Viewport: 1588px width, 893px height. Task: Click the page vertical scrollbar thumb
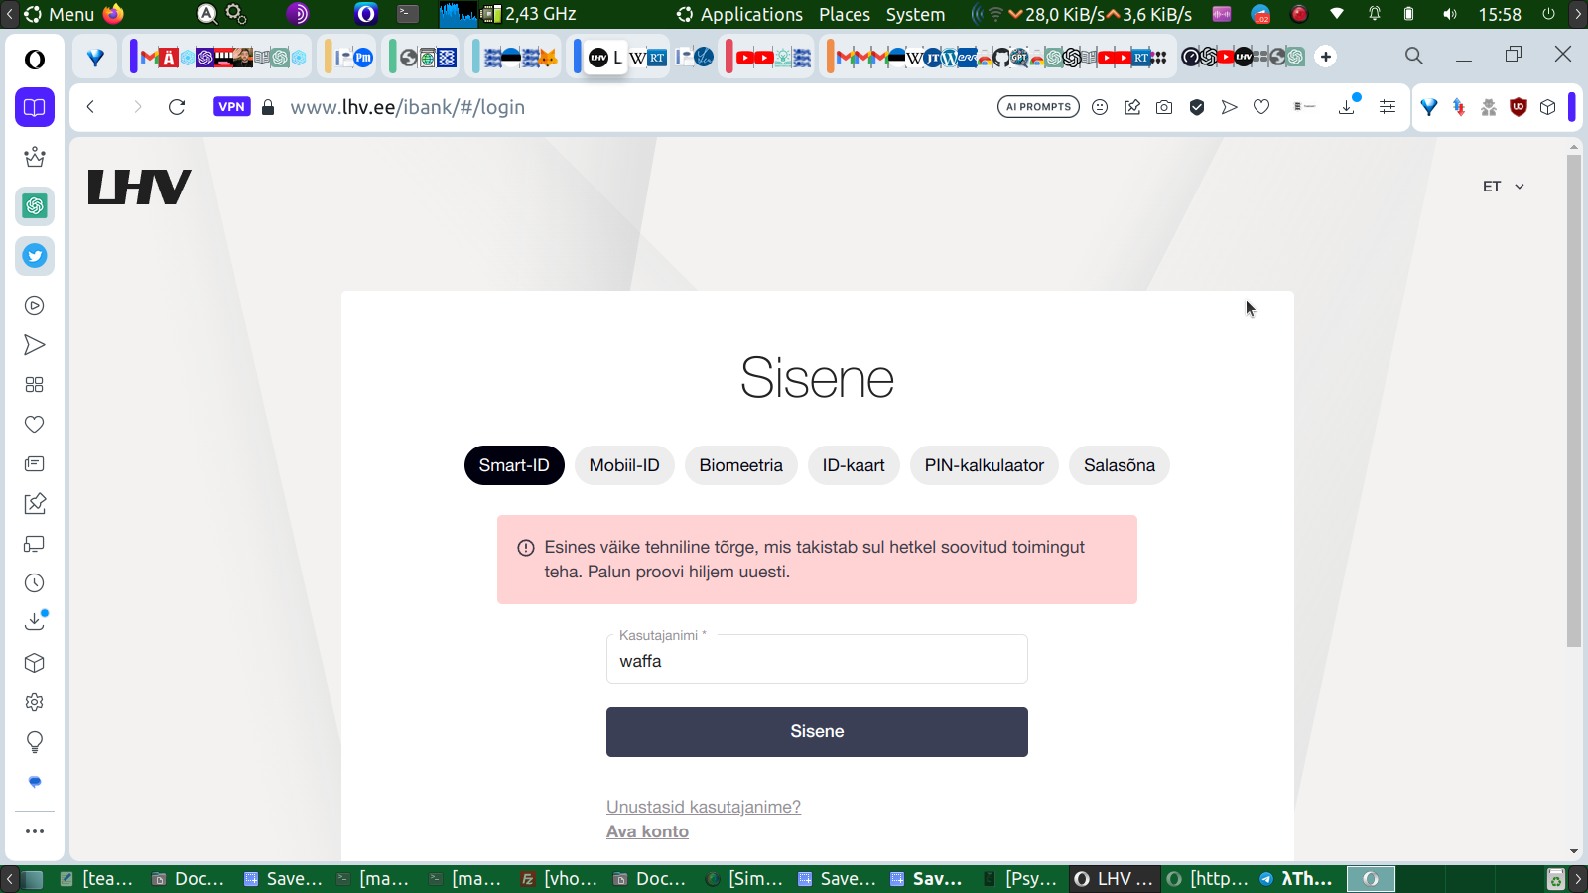[x=1574, y=401]
